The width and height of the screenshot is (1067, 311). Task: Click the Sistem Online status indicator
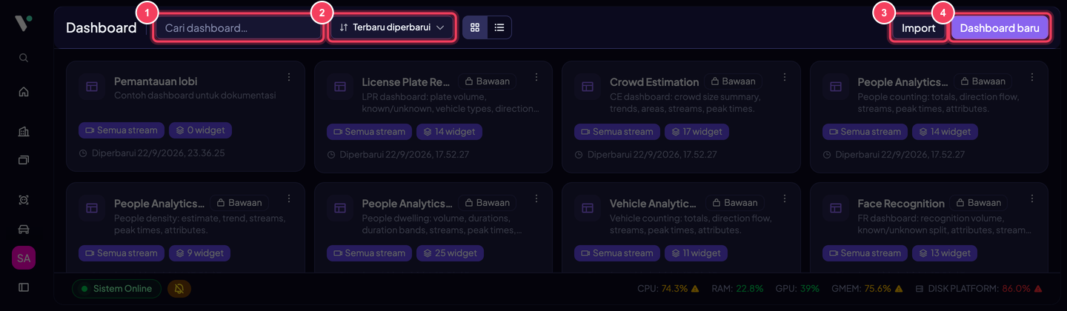pos(116,289)
